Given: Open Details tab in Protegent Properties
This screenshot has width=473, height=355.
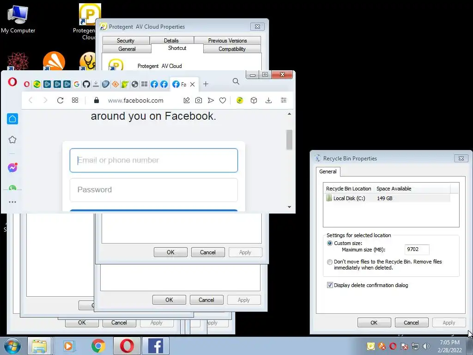Looking at the screenshot, I should (171, 41).
